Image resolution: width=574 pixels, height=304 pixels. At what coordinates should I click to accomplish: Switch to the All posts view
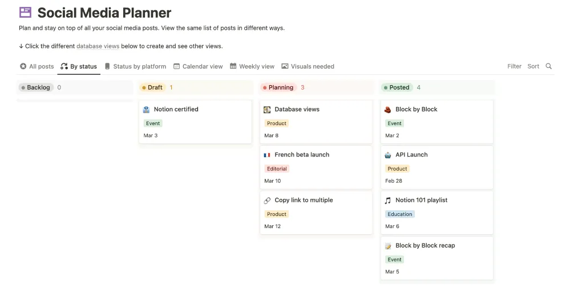[x=37, y=66]
